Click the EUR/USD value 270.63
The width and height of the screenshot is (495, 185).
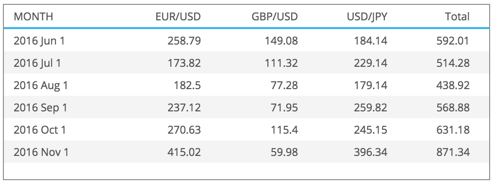(x=184, y=130)
